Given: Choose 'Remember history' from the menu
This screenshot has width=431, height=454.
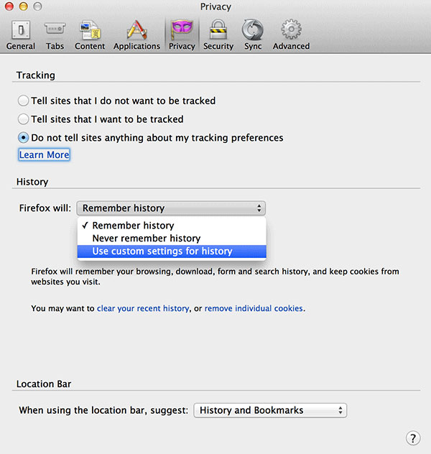Looking at the screenshot, I should [x=172, y=226].
